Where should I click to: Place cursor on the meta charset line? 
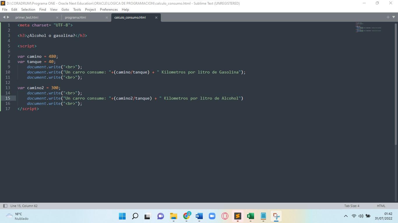45,25
